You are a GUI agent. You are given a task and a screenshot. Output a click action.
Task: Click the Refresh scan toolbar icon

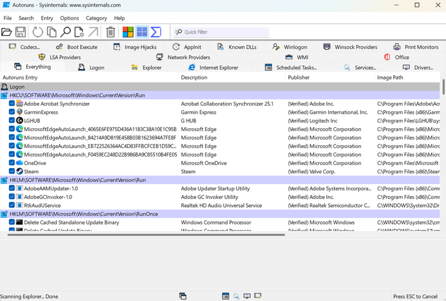click(37, 32)
